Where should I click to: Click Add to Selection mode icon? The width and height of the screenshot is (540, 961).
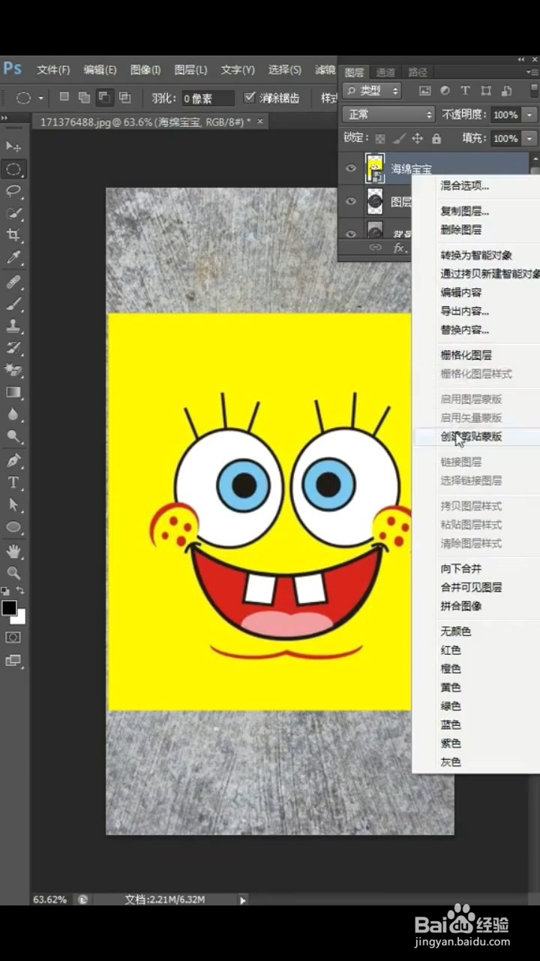pos(84,97)
